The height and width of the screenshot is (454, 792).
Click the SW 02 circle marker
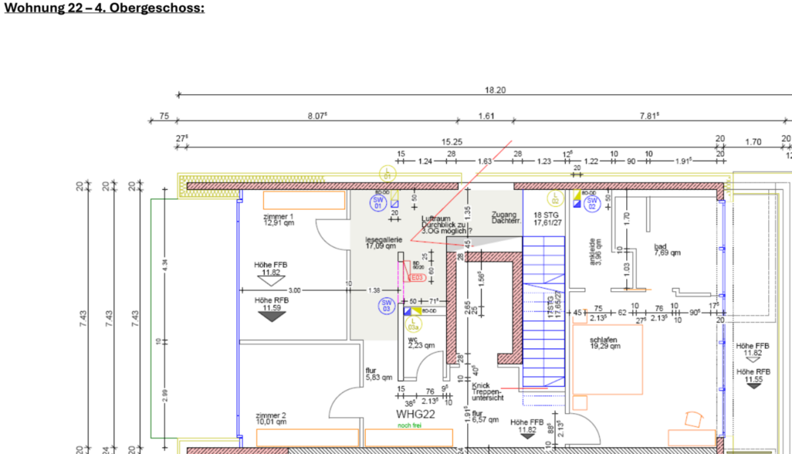592,203
